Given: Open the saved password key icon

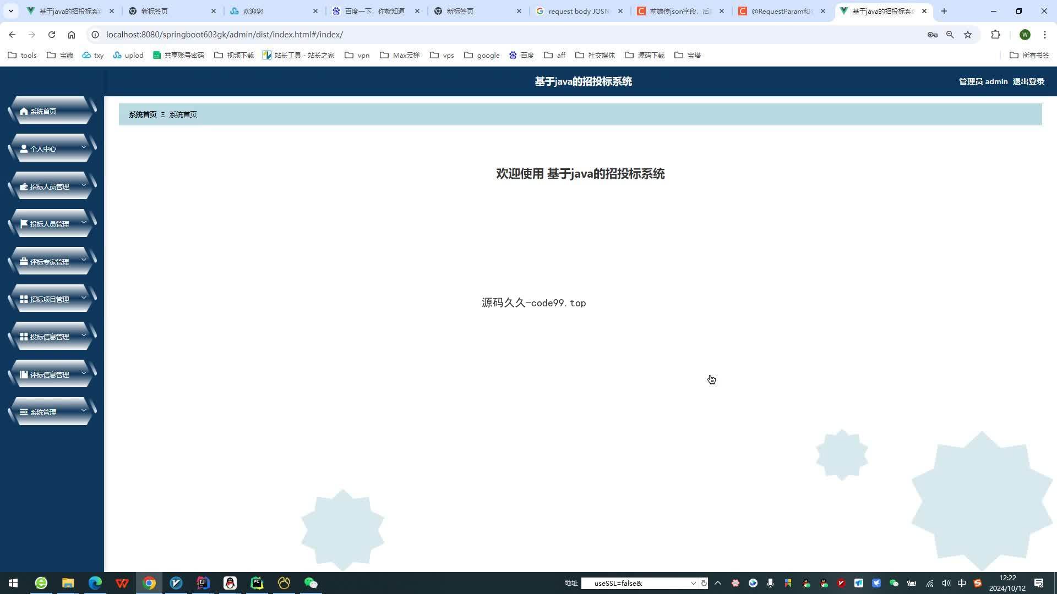Looking at the screenshot, I should pyautogui.click(x=932, y=35).
